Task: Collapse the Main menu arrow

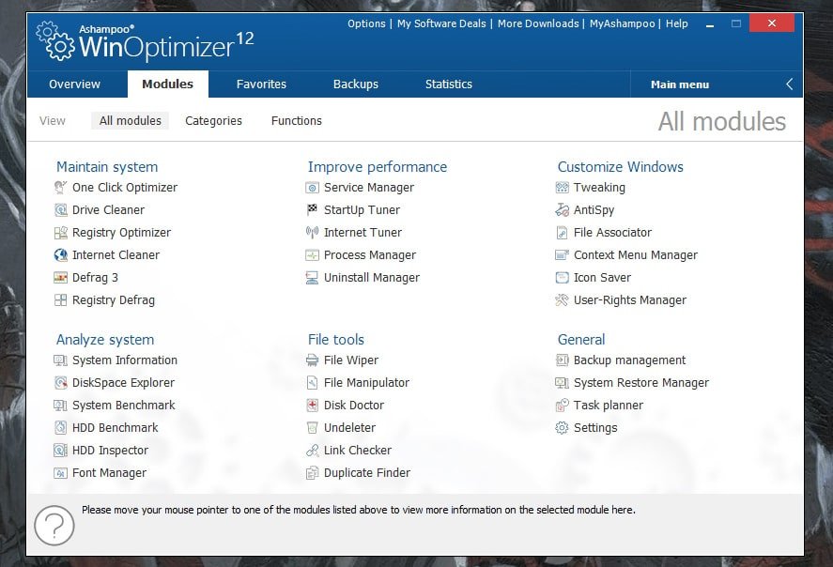Action: coord(789,84)
